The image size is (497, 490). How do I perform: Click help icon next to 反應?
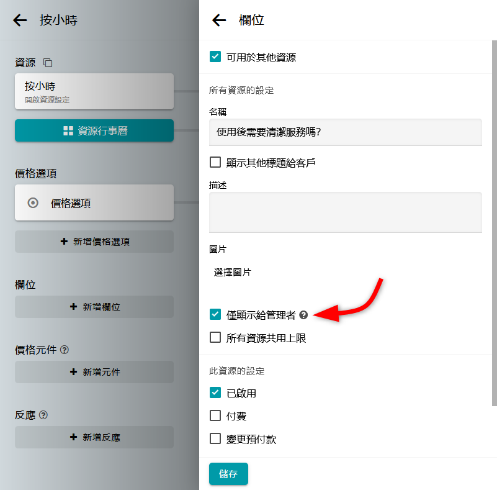pos(43,415)
